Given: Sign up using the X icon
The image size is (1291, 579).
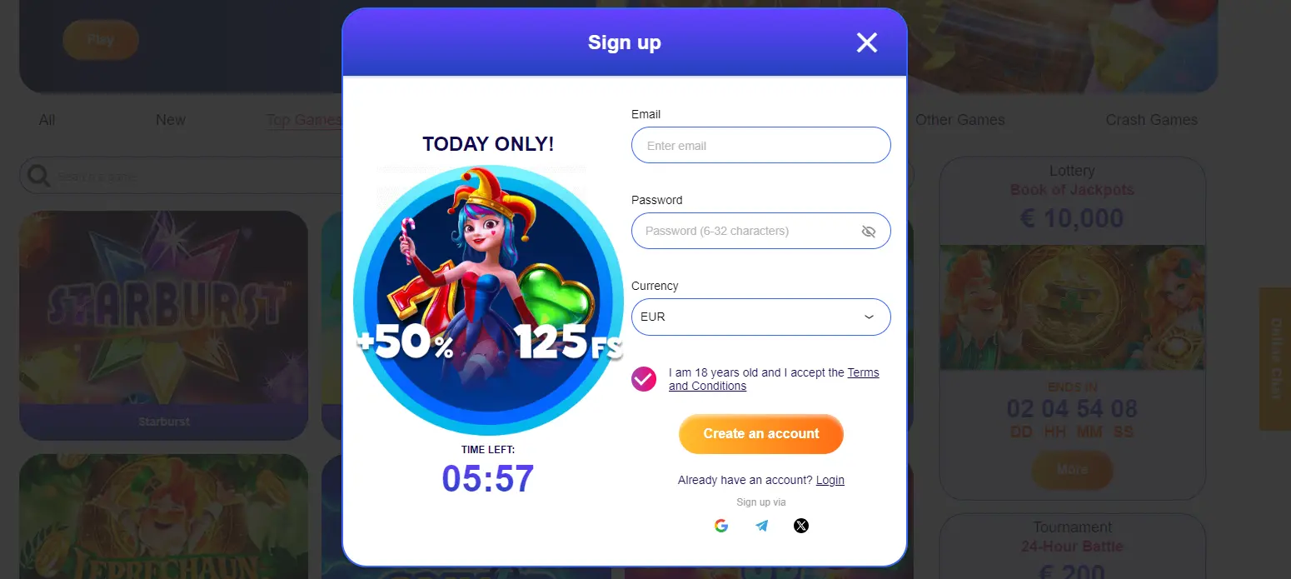Looking at the screenshot, I should [801, 526].
